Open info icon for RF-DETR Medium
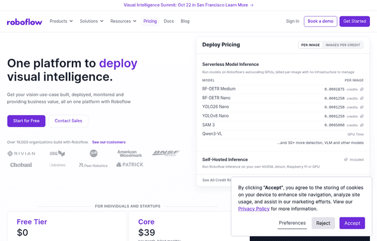This screenshot has width=377, height=241. (x=362, y=89)
